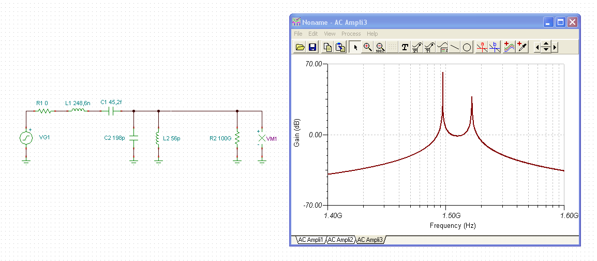Viewport: 597px width, 261px height.
Task: Click the up arrow in toolbar
Action: 546,45
